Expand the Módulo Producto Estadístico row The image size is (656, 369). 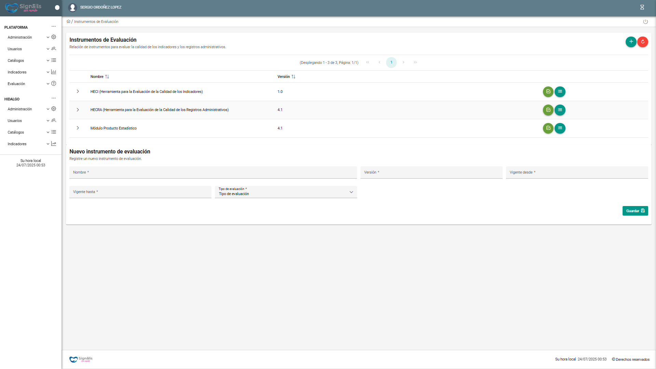coord(78,128)
